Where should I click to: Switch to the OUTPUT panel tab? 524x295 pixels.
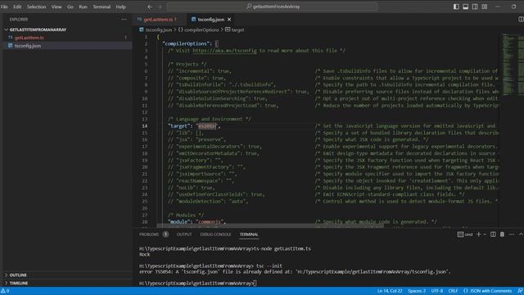coord(184,234)
